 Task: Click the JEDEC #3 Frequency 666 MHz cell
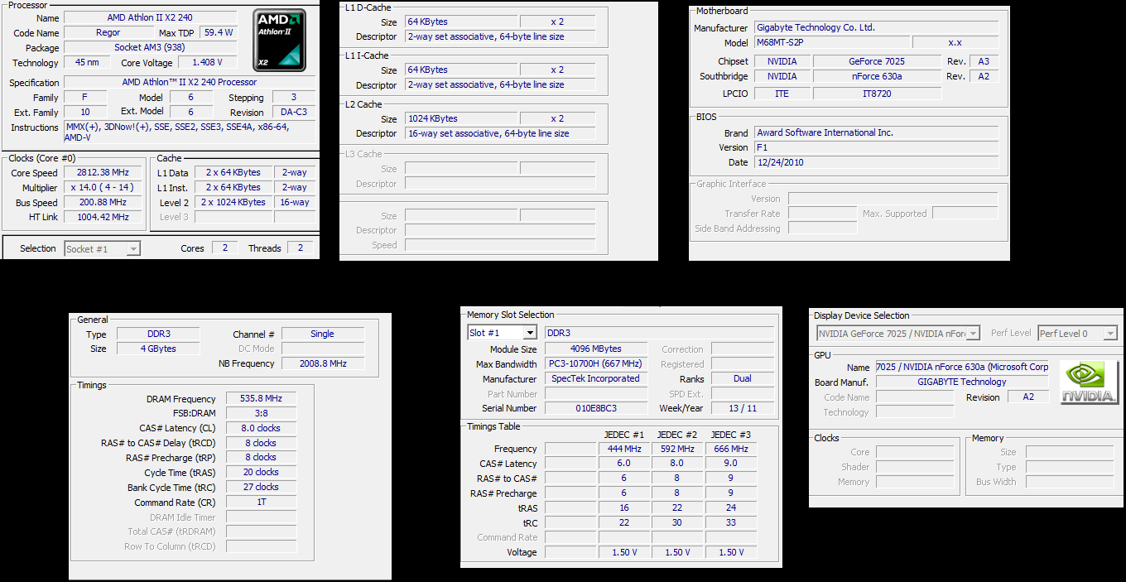[x=730, y=449]
